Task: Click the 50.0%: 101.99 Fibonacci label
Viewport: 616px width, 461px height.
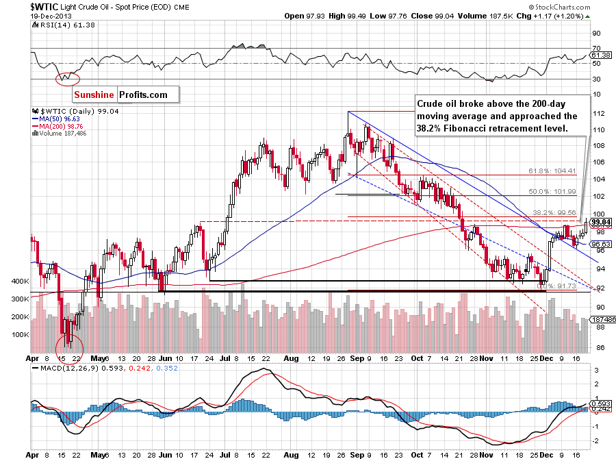Action: click(552, 191)
